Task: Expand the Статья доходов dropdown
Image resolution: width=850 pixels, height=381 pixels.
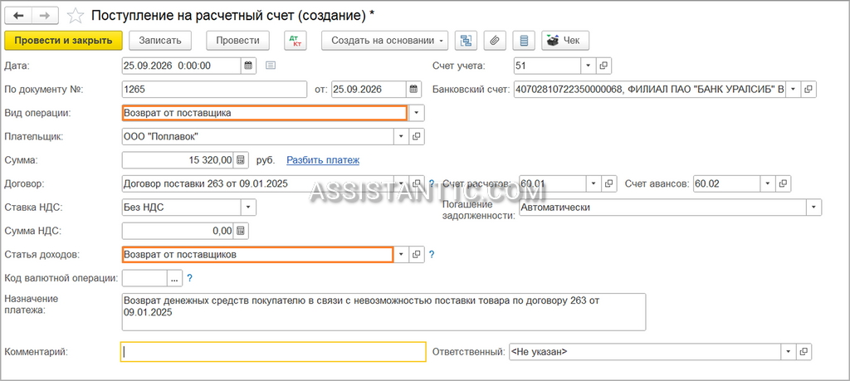Action: coord(402,254)
